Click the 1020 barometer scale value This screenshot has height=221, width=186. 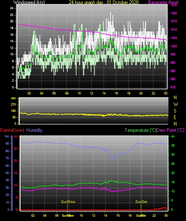(174, 13)
